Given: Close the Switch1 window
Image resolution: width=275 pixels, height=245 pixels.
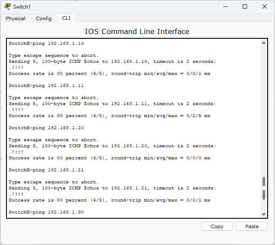Looking at the screenshot, I should click(265, 6).
